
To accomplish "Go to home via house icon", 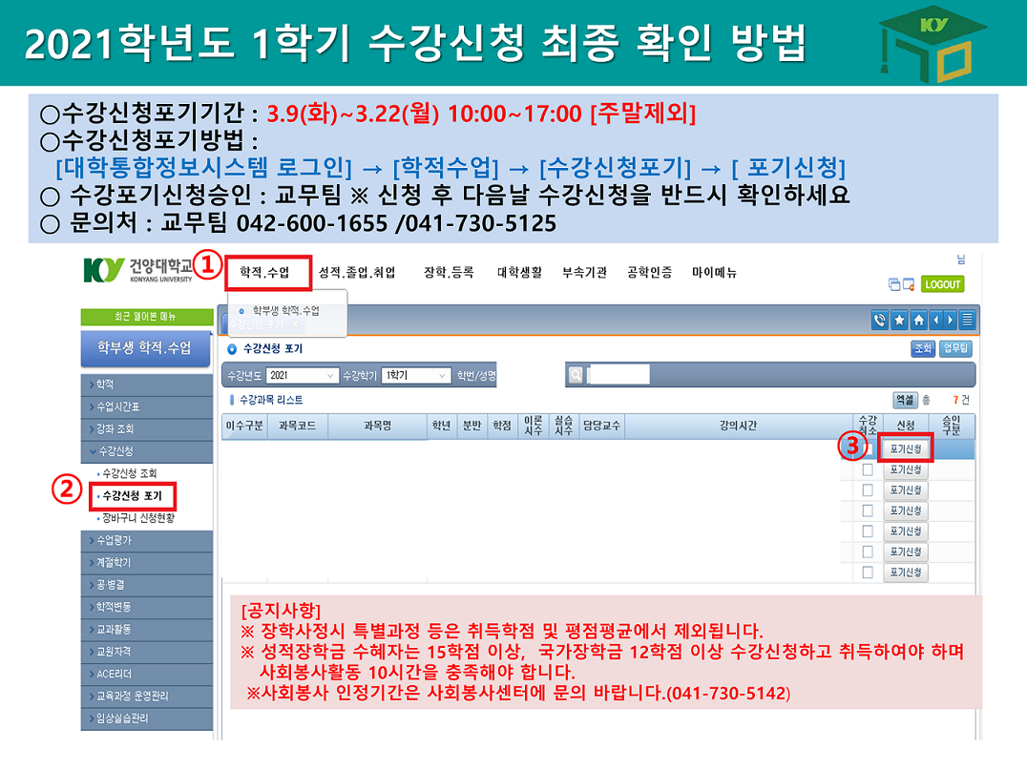I will pyautogui.click(x=917, y=320).
